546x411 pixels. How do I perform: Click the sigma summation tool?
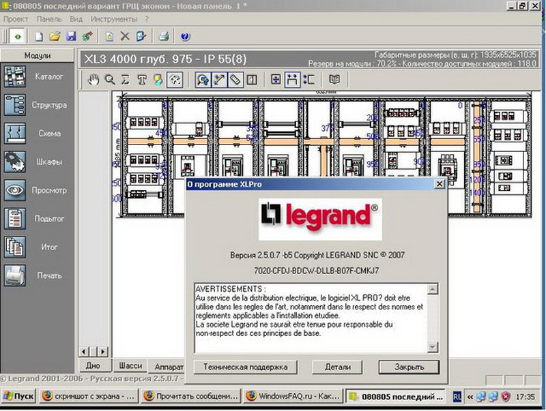point(126,80)
